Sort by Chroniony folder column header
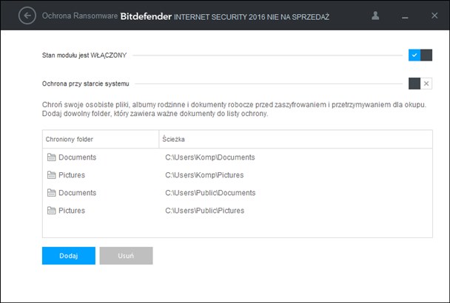This screenshot has height=303, width=450. pos(101,140)
